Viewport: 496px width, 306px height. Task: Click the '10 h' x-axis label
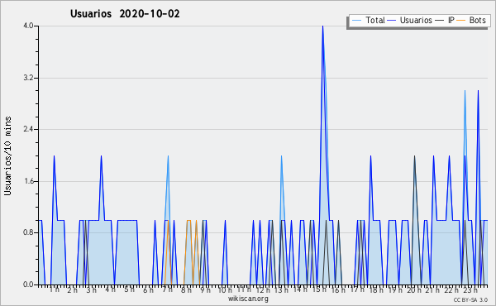click(225, 289)
